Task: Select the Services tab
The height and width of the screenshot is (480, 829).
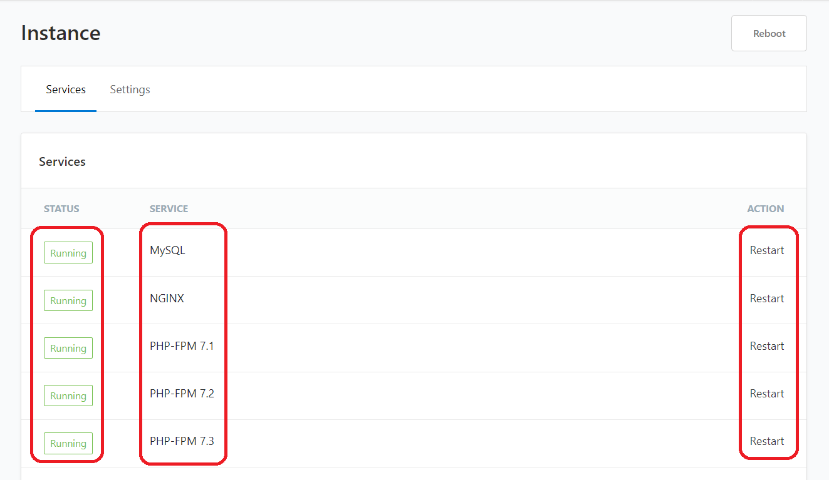Action: pyautogui.click(x=66, y=89)
